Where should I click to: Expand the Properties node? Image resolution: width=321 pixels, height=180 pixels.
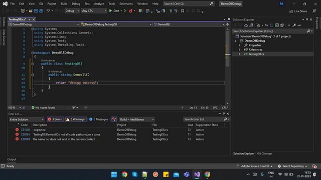(x=239, y=45)
